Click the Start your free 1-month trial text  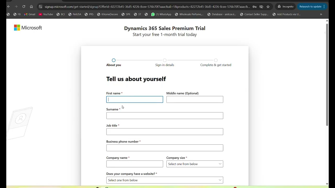coord(165,34)
